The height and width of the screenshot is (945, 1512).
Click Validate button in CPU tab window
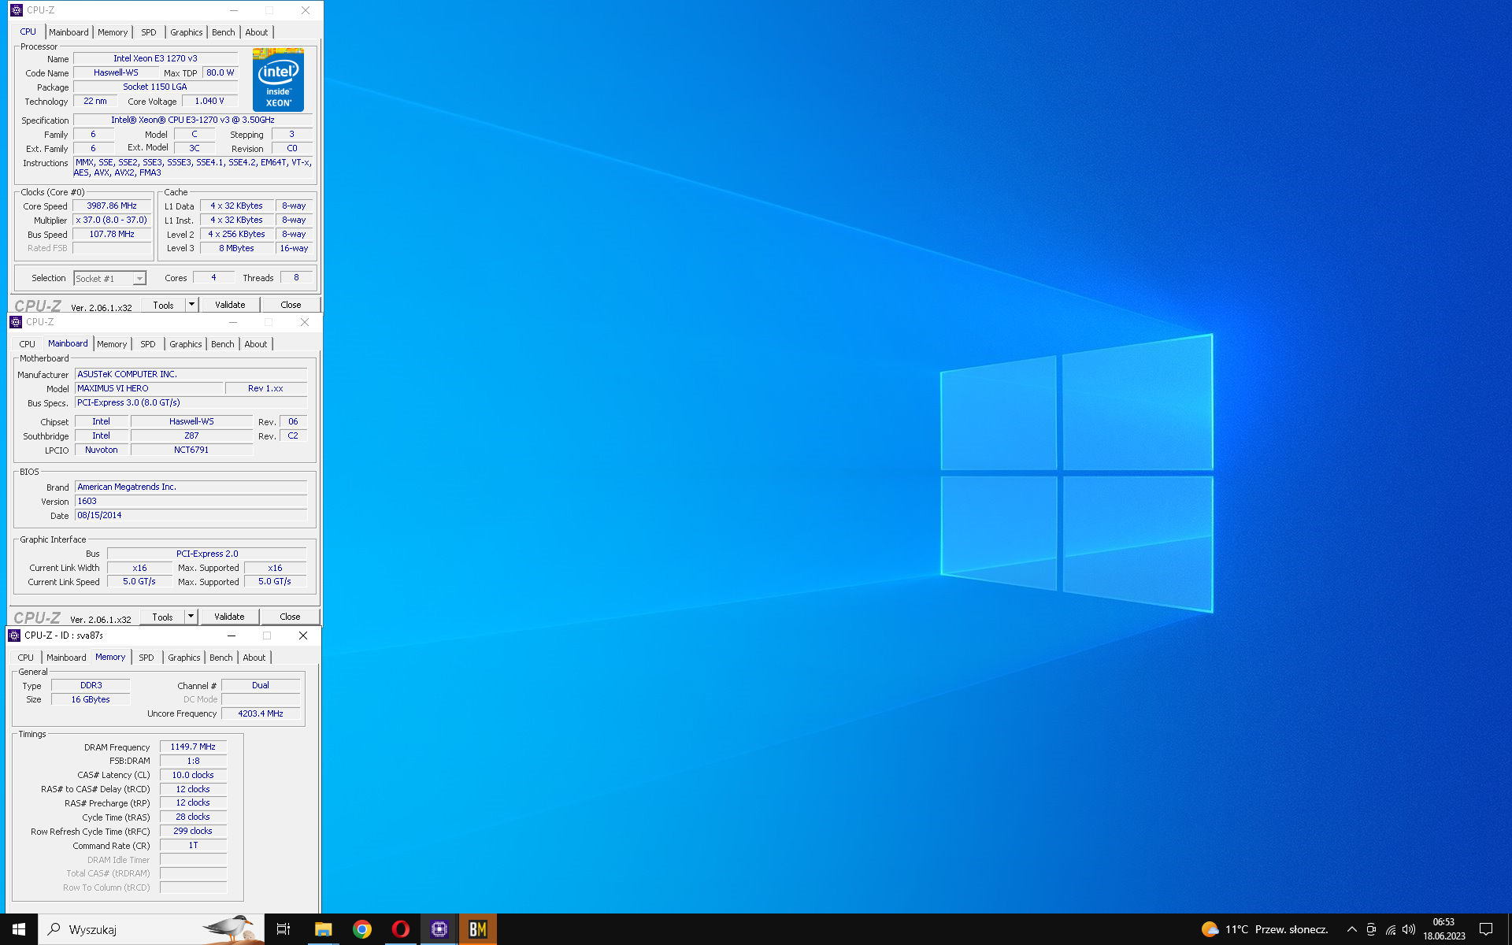[230, 305]
